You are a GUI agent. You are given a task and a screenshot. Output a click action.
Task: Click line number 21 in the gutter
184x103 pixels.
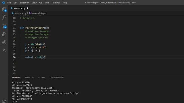coord(14,28)
